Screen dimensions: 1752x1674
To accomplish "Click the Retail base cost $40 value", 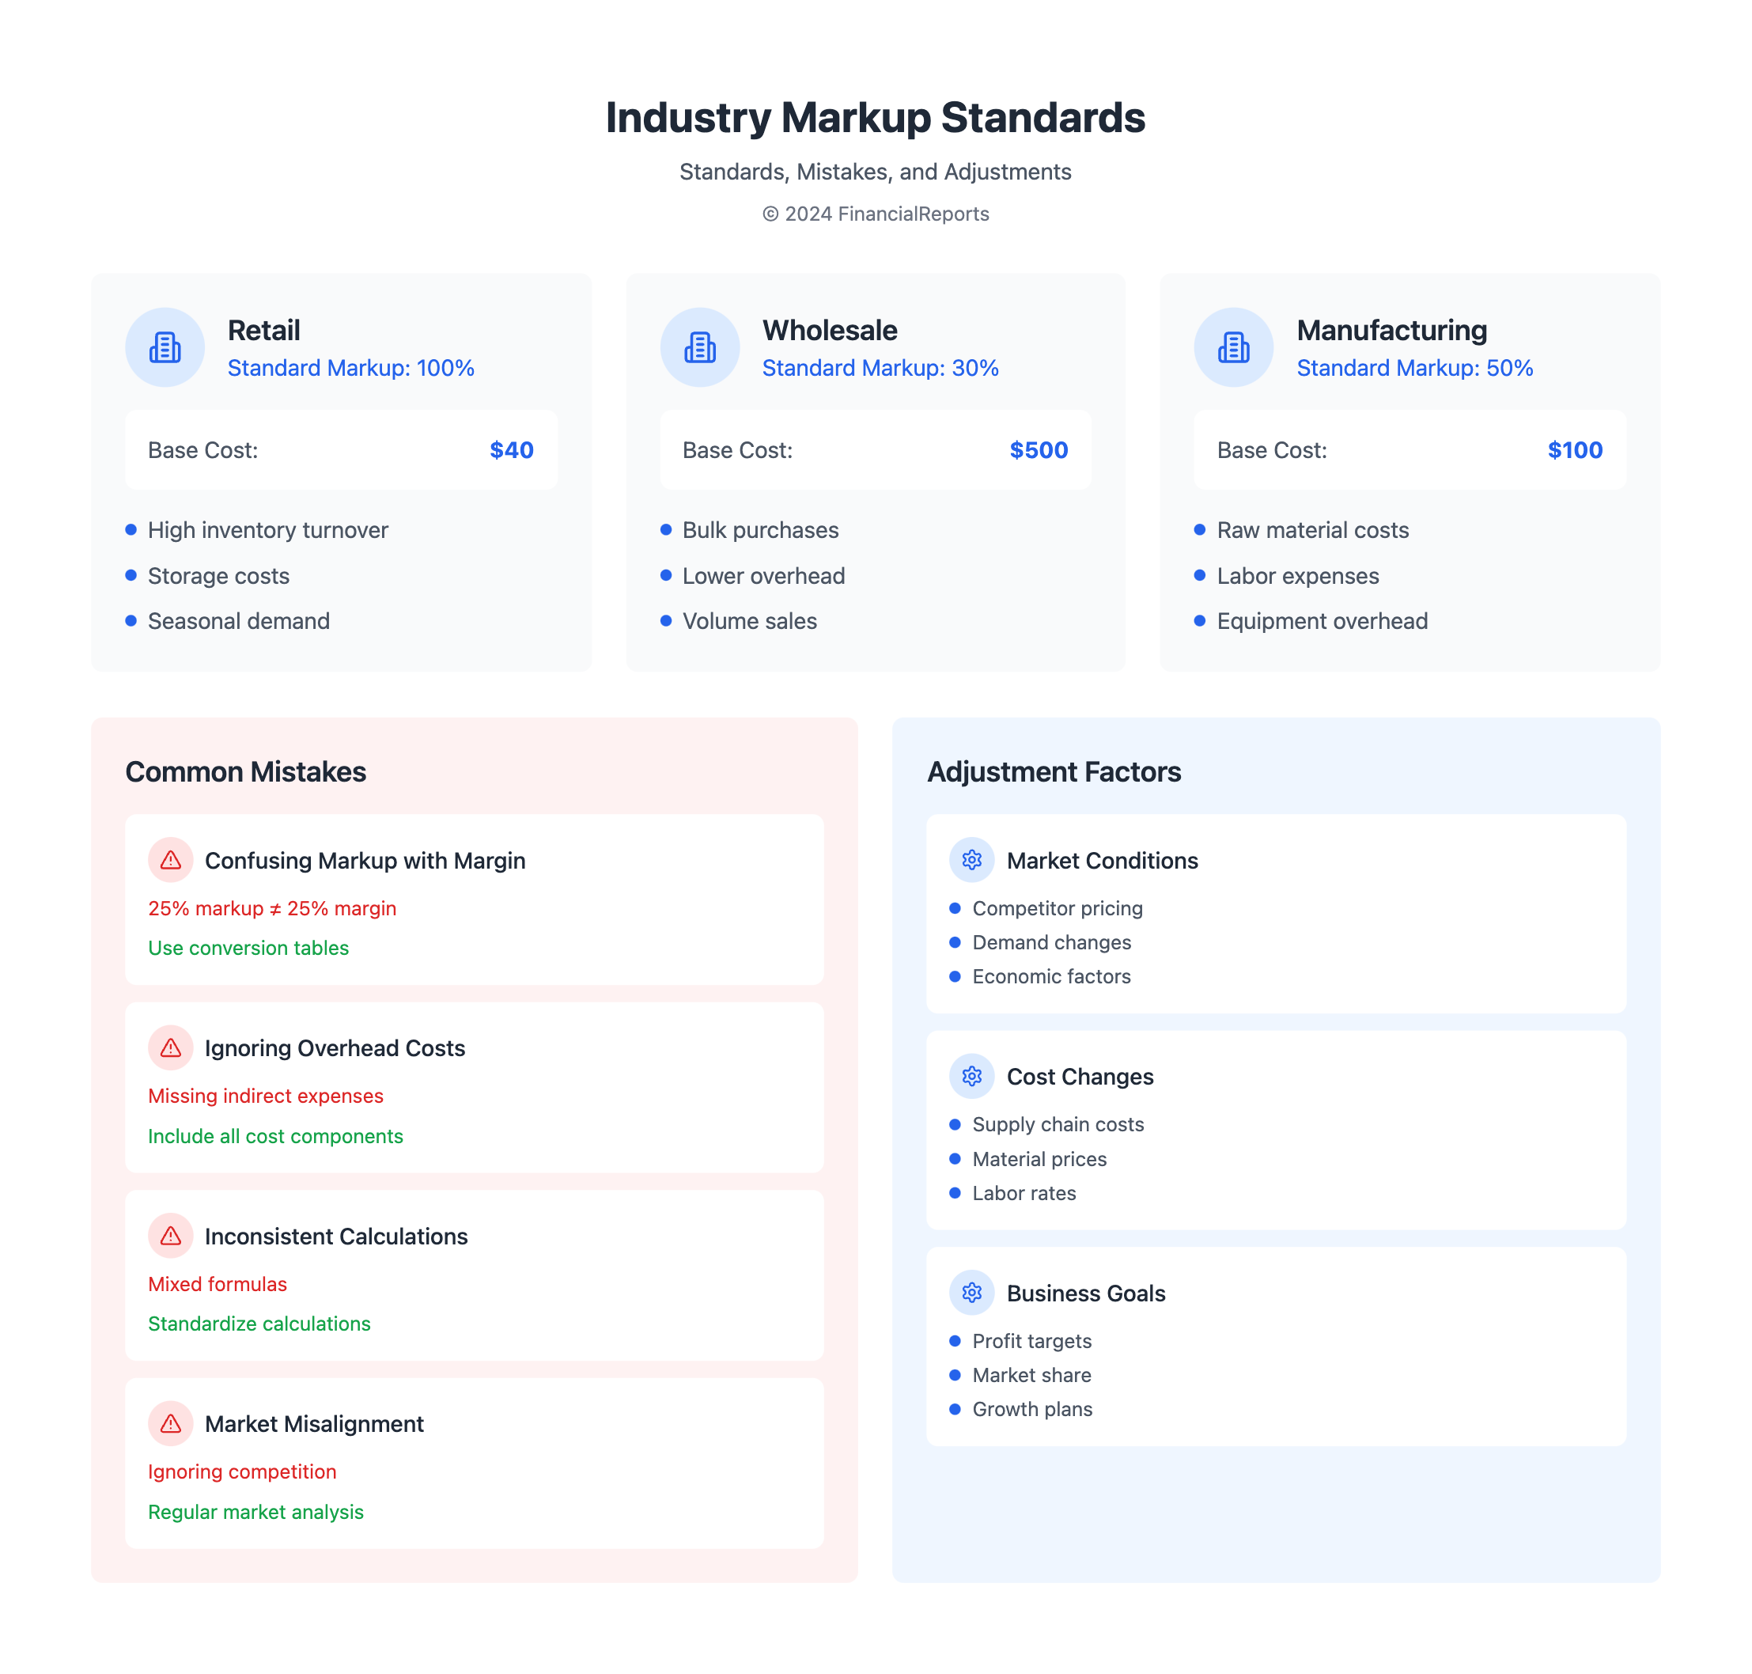I will (511, 449).
